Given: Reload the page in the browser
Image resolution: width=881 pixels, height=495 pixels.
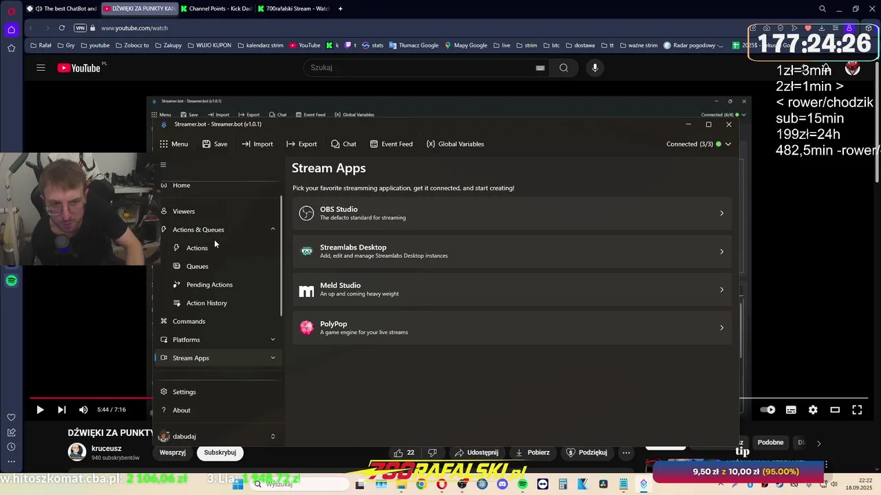Looking at the screenshot, I should (62, 28).
